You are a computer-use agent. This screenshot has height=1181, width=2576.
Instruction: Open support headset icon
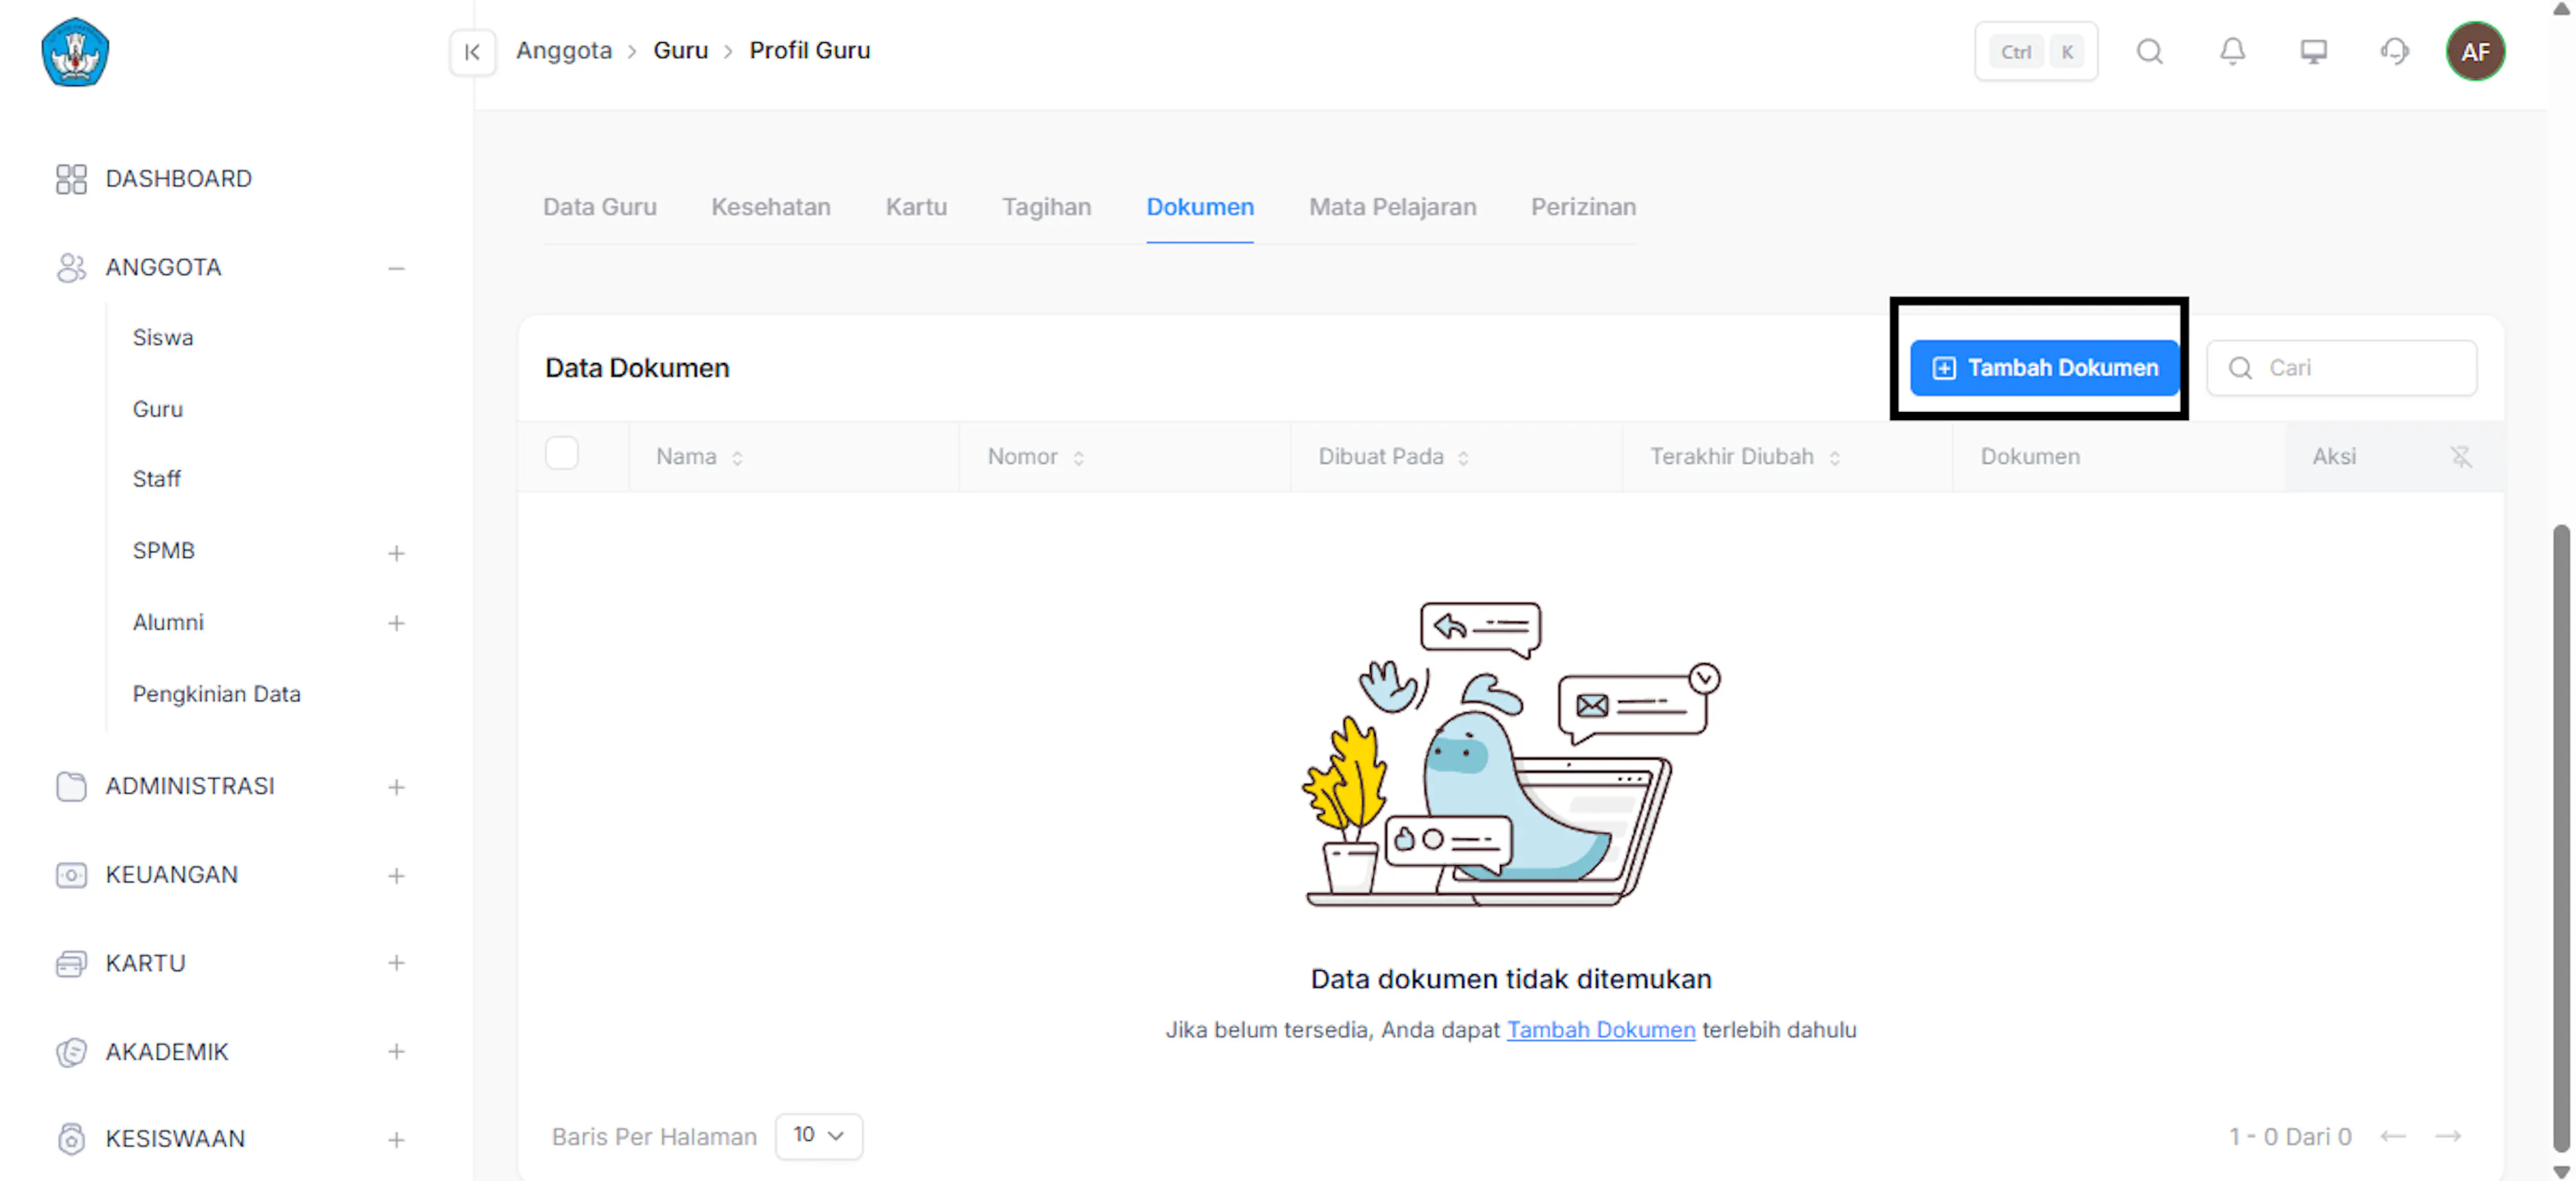[2394, 51]
